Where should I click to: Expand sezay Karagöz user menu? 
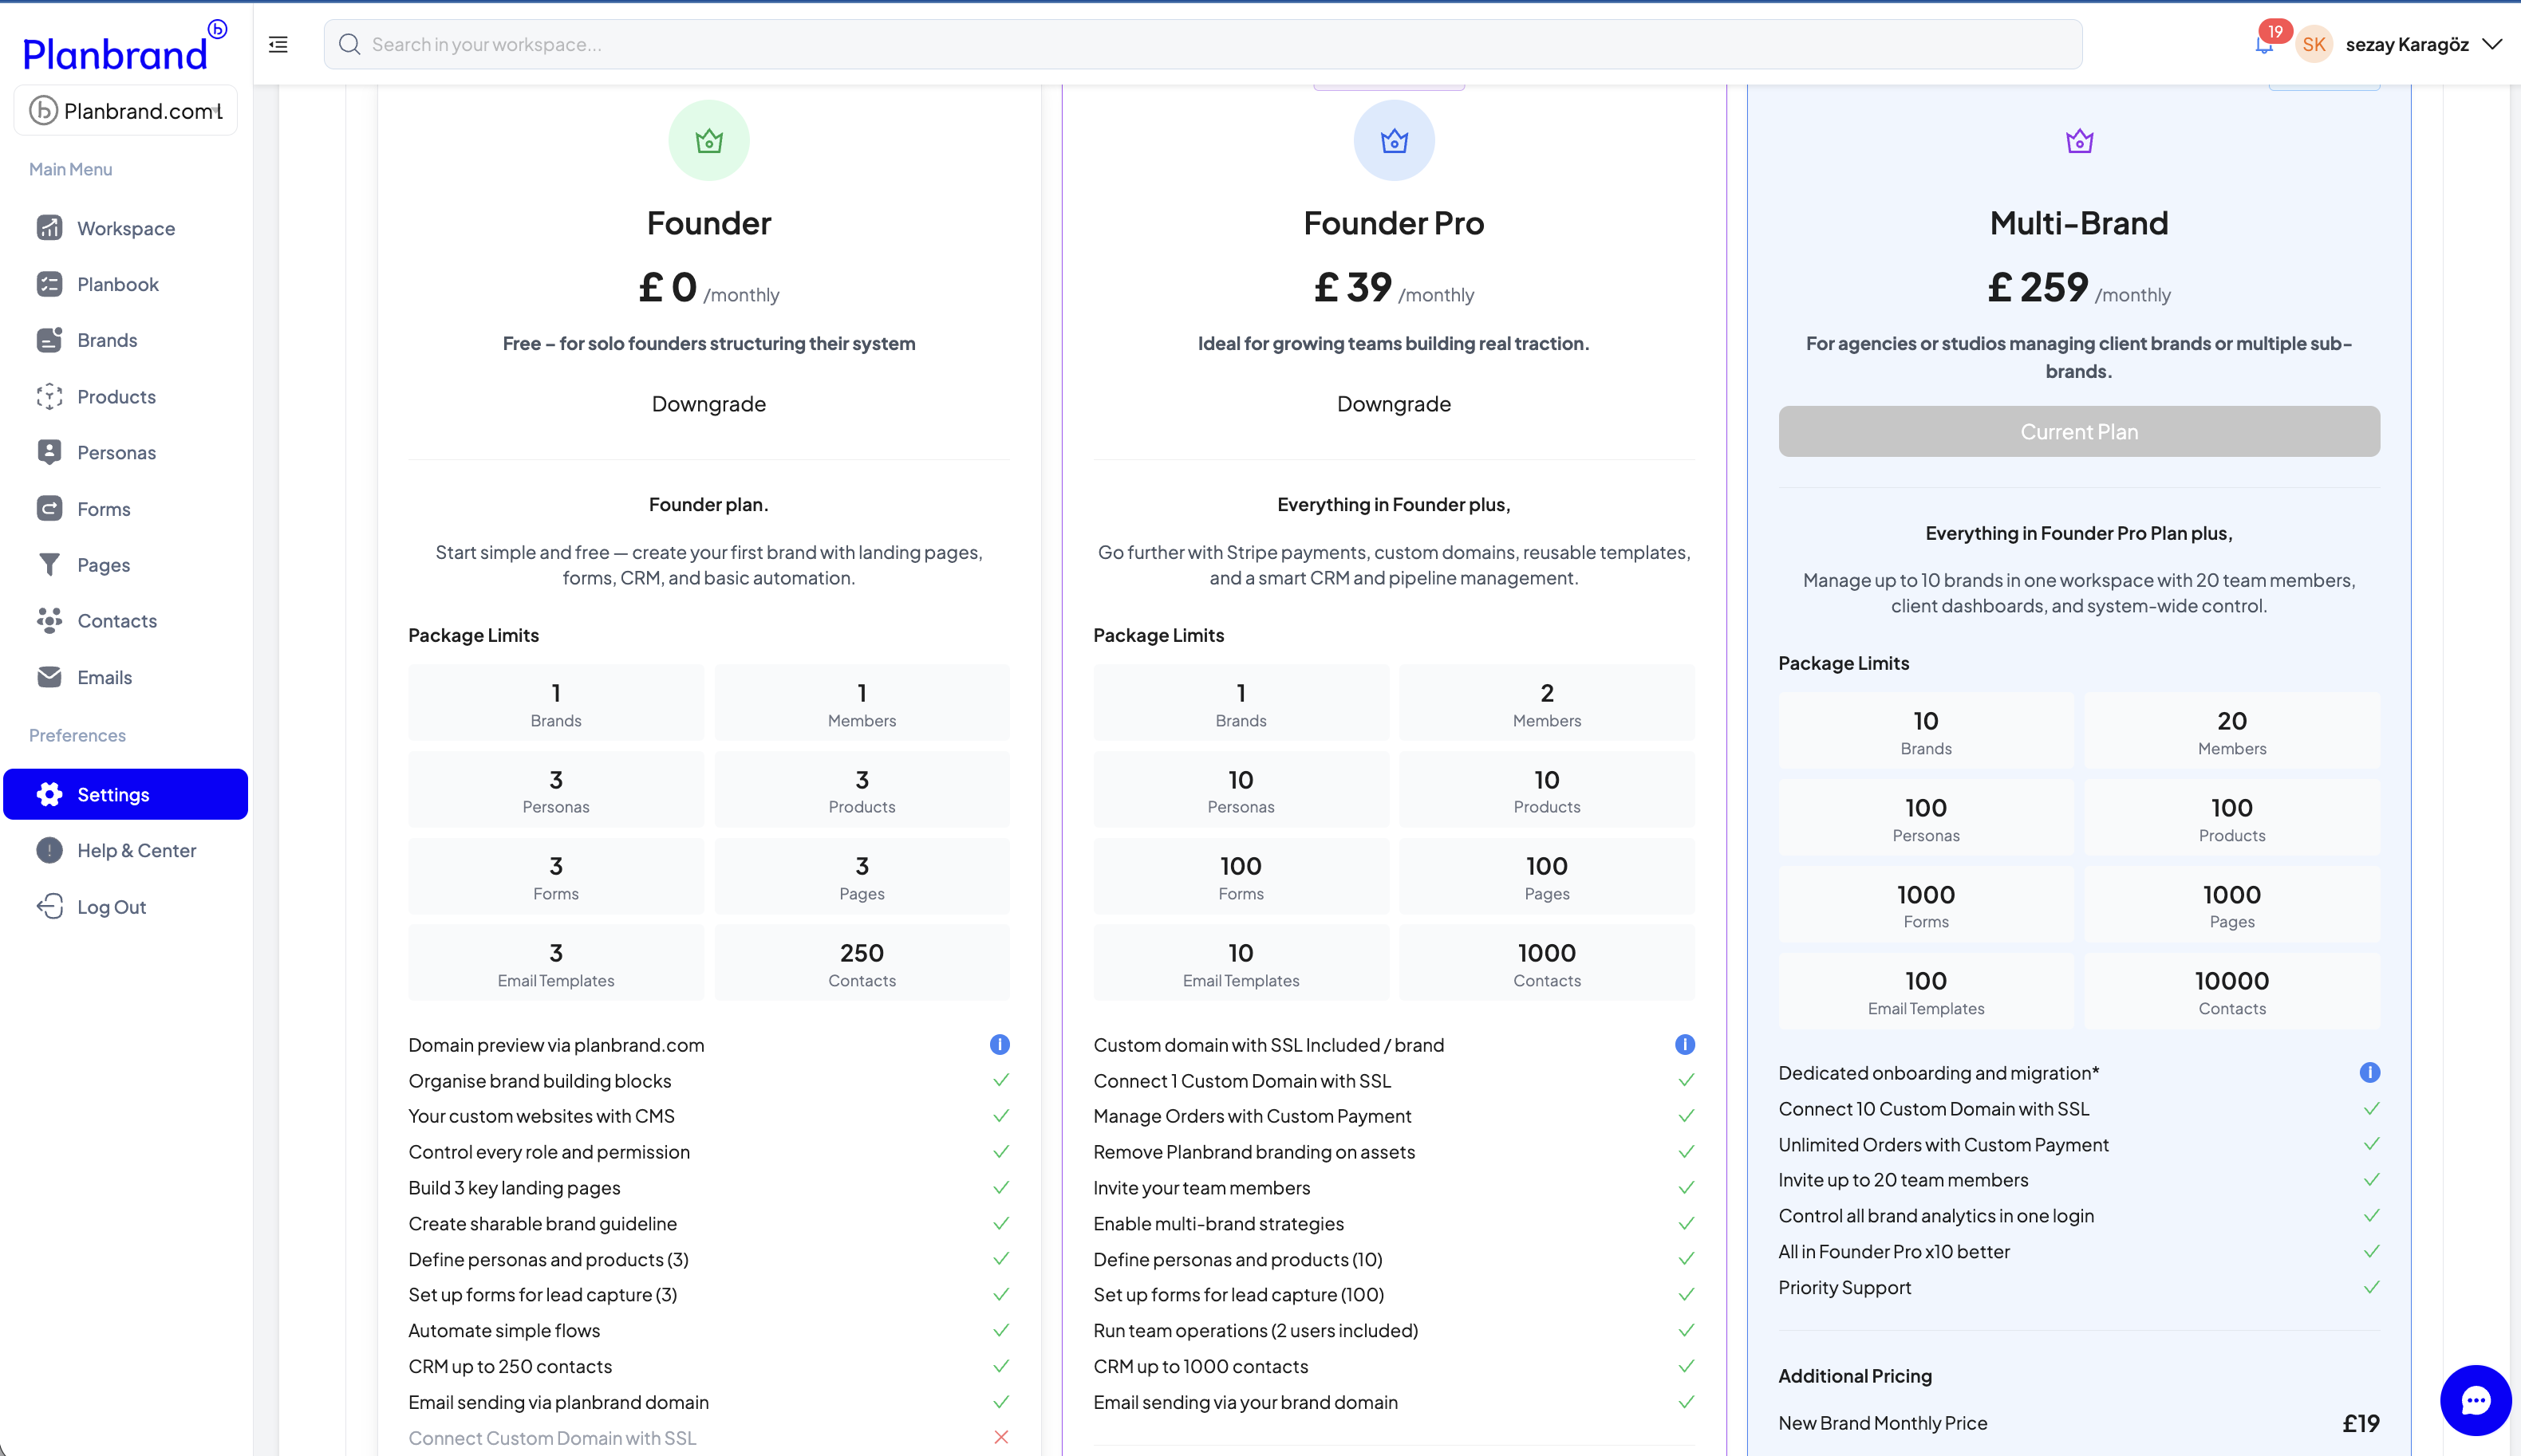pyautogui.click(x=2491, y=44)
